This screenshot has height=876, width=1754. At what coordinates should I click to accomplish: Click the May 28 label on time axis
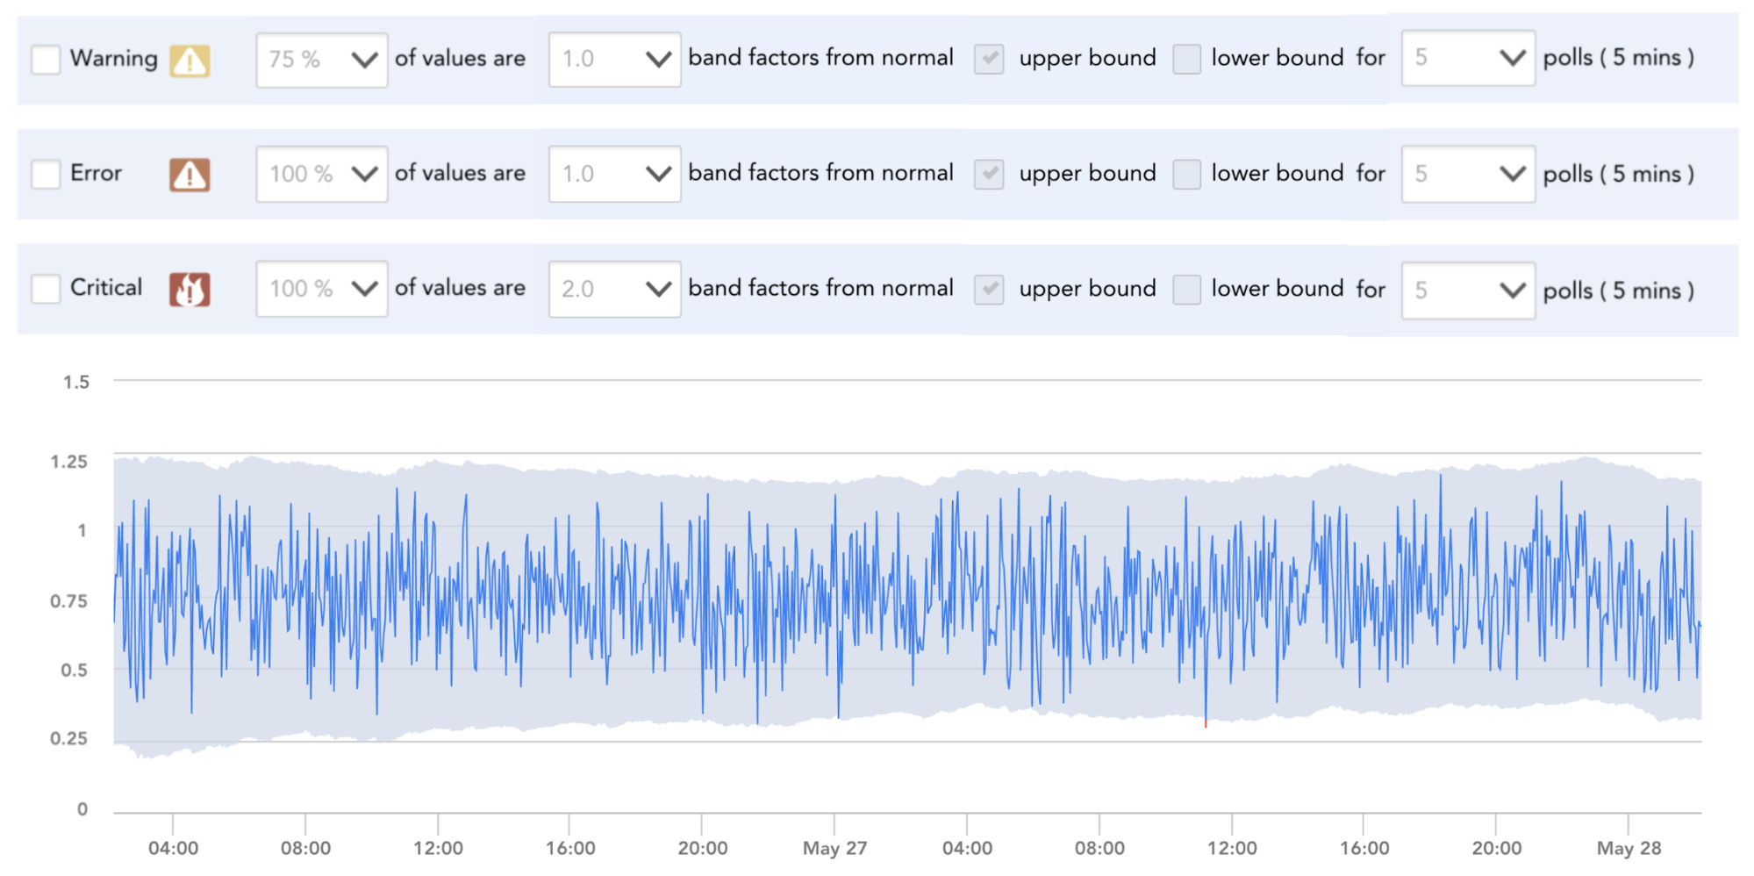(1629, 849)
